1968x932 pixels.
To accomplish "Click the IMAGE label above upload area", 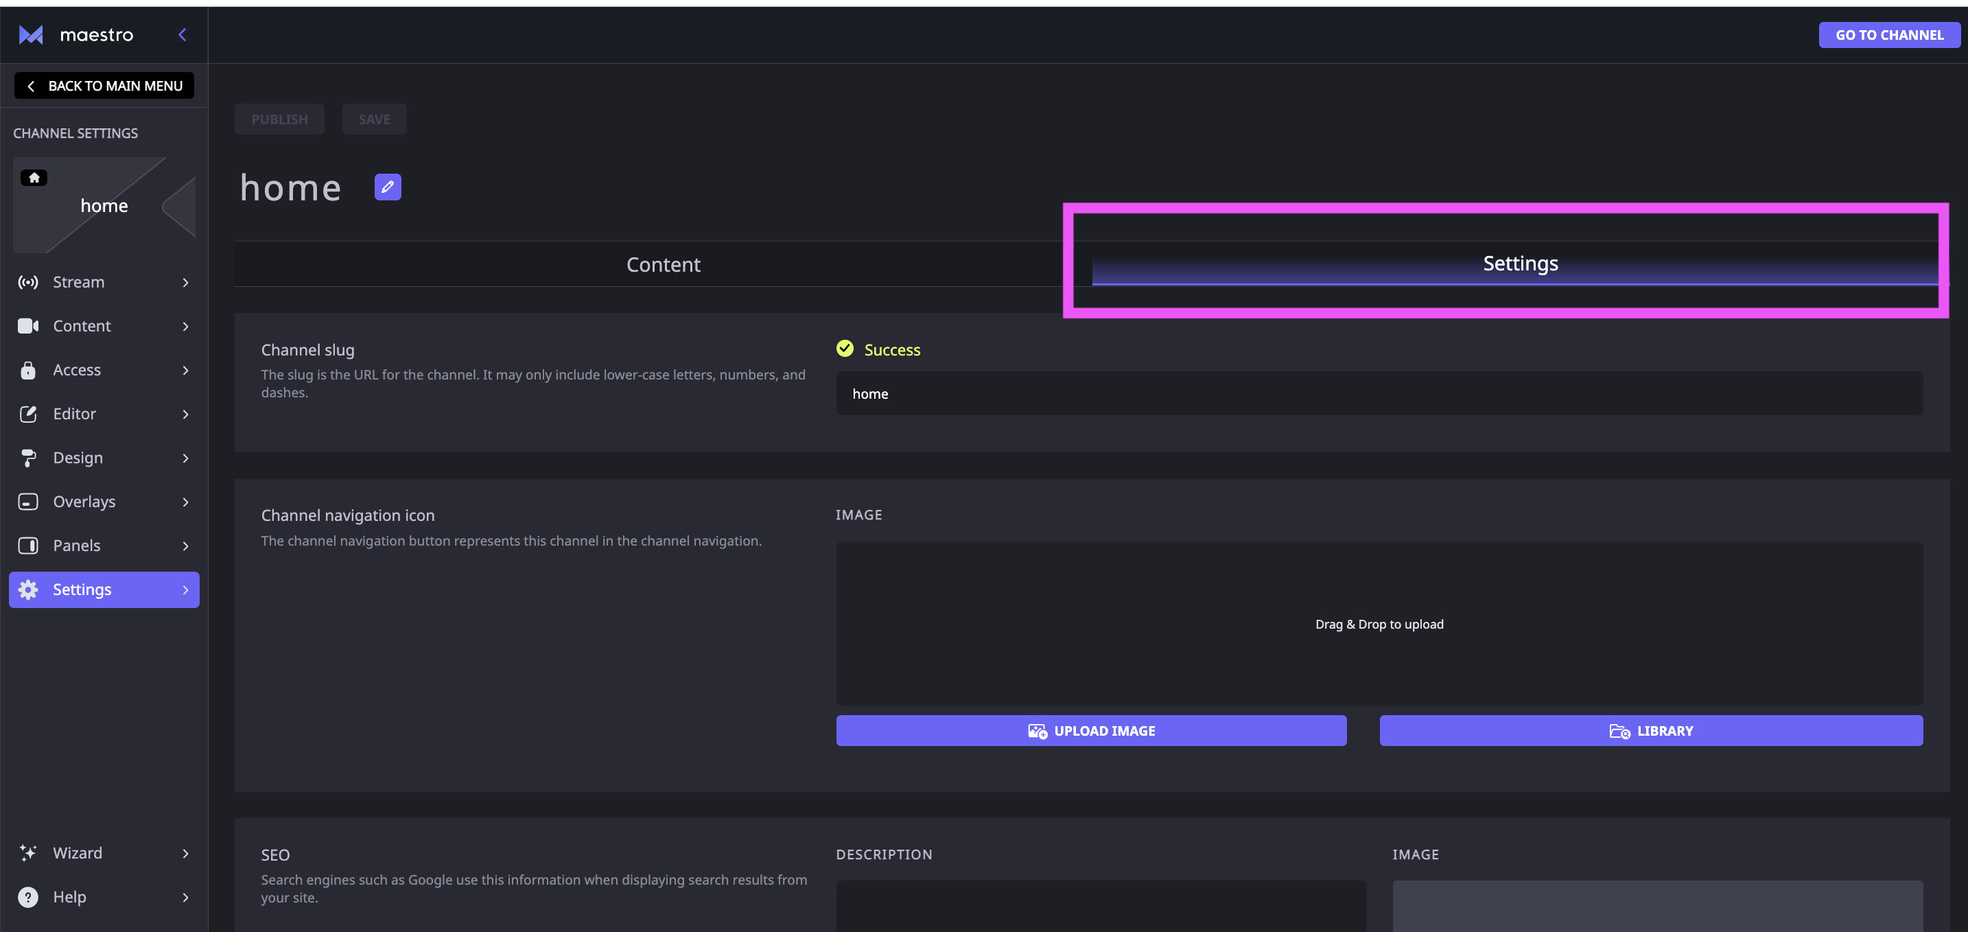I will click(x=858, y=515).
